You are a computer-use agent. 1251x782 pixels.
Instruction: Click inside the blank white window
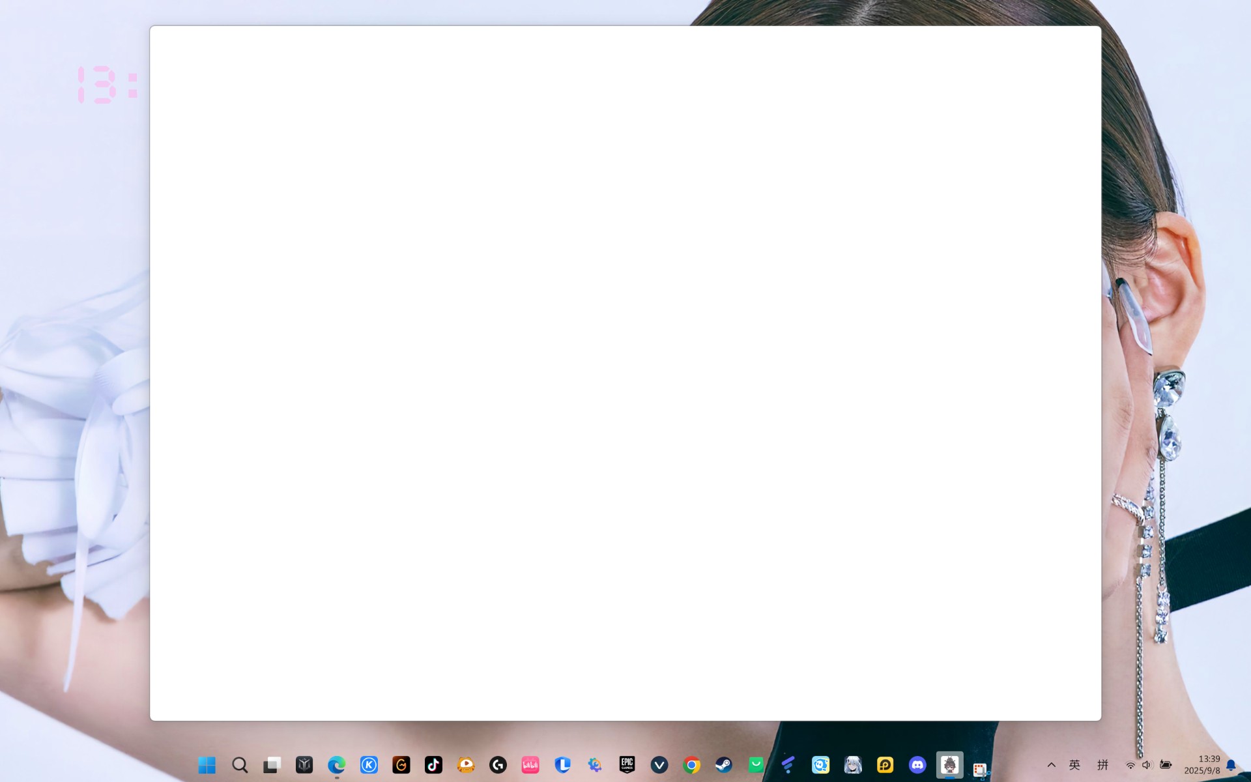click(x=625, y=373)
